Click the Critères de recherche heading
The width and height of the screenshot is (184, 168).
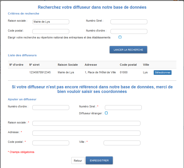tap(23, 13)
